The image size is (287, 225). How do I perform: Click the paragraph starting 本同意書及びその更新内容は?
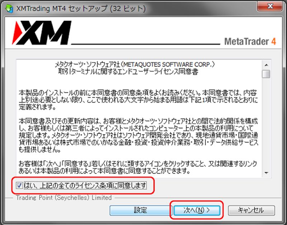pos(138,136)
